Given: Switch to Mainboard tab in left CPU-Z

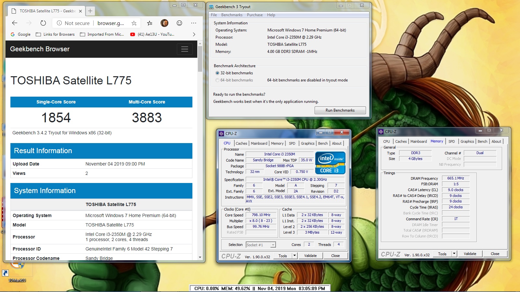Looking at the screenshot, I should [259, 143].
